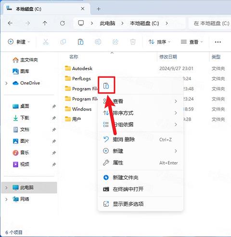The width and height of the screenshot is (231, 237).
Task: Expand the OneDrive tree node
Action: (x=6, y=83)
